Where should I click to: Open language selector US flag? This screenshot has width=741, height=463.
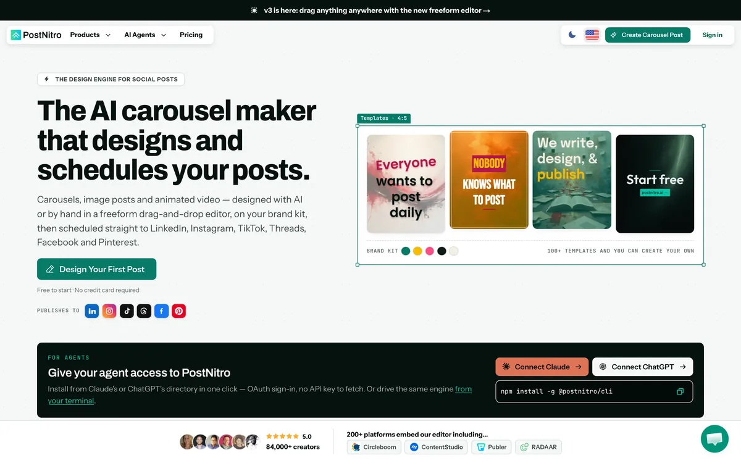(x=592, y=35)
